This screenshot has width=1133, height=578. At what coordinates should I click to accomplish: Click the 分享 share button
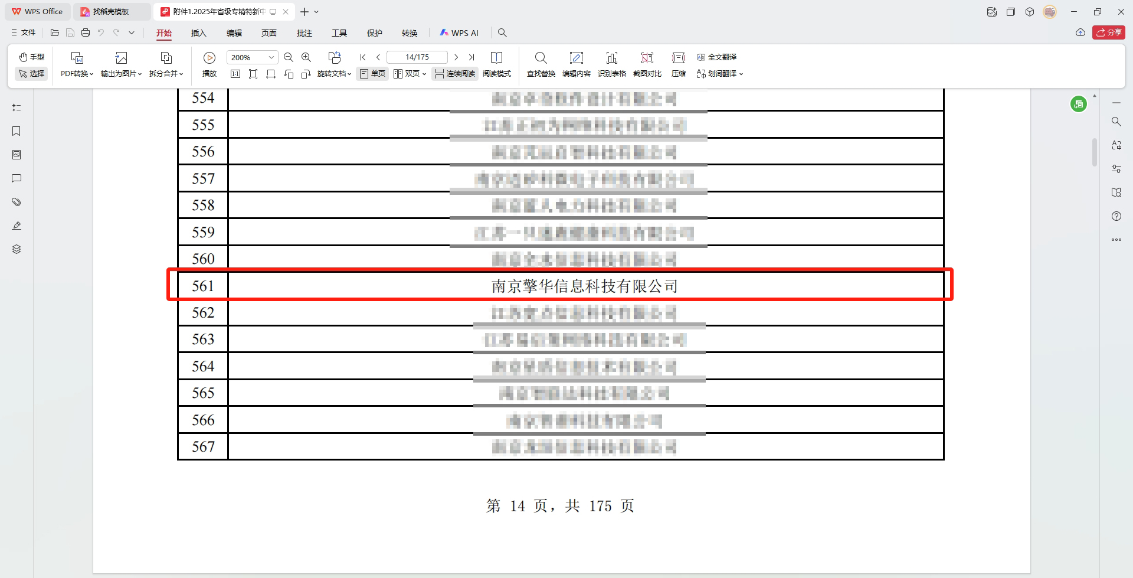point(1109,32)
